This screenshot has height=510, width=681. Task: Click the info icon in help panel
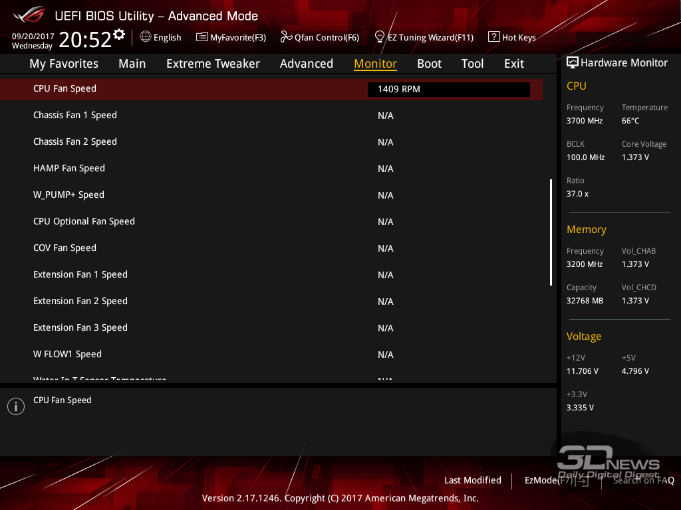click(x=16, y=406)
